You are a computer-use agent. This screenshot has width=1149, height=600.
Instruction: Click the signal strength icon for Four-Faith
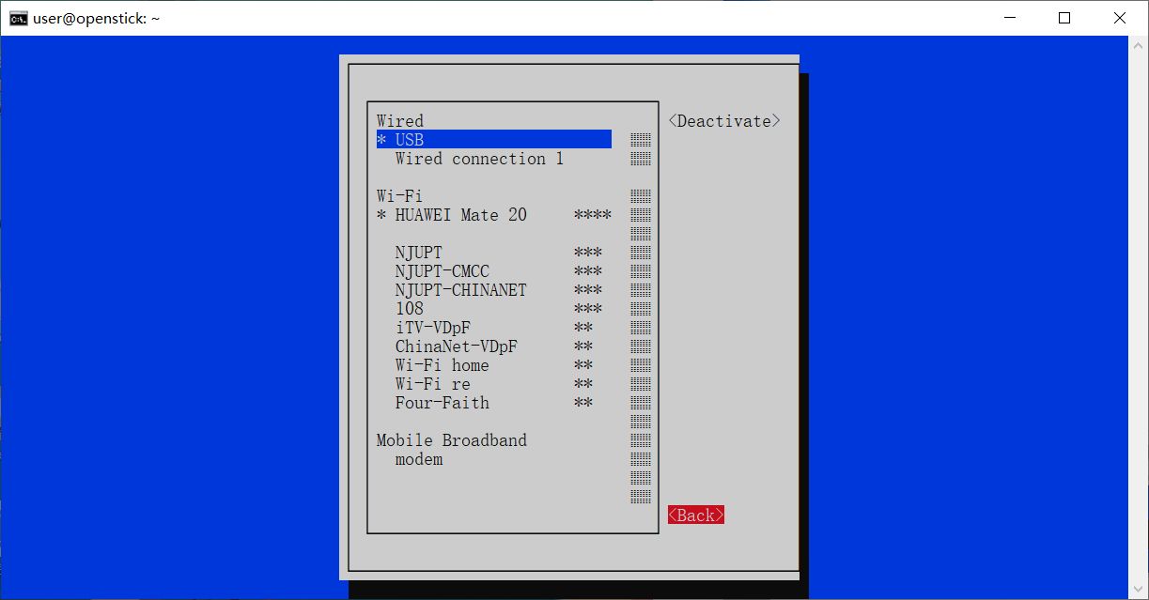click(584, 402)
